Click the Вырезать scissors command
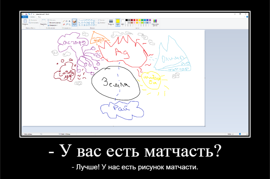Image resolution: width=270 pixels, height=179 pixels. [x=33, y=20]
